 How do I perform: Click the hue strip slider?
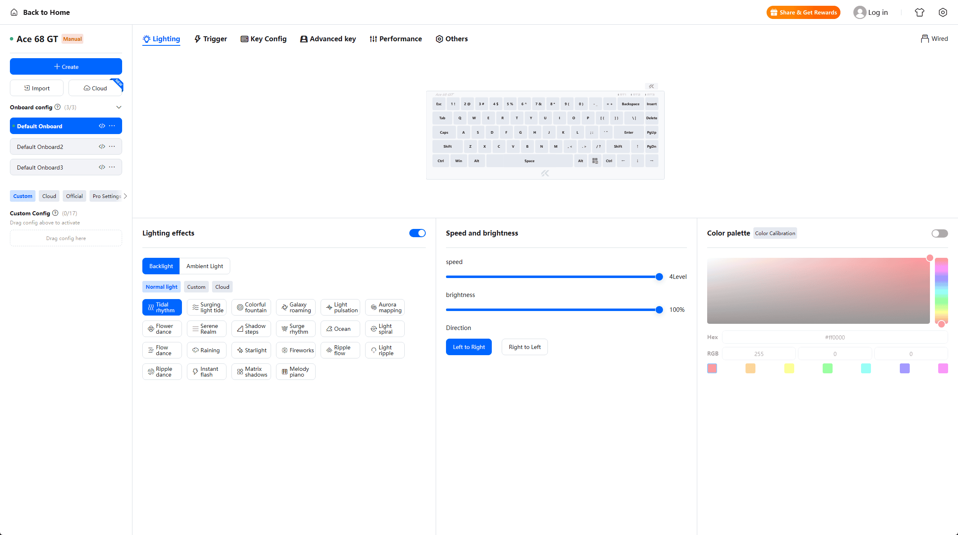point(941,291)
